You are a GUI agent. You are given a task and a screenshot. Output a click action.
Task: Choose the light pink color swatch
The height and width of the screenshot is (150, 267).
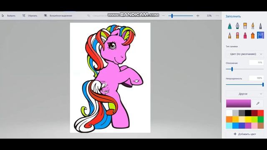pos(254,126)
